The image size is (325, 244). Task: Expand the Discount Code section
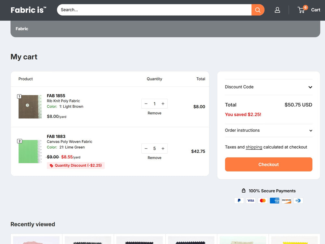(x=268, y=87)
